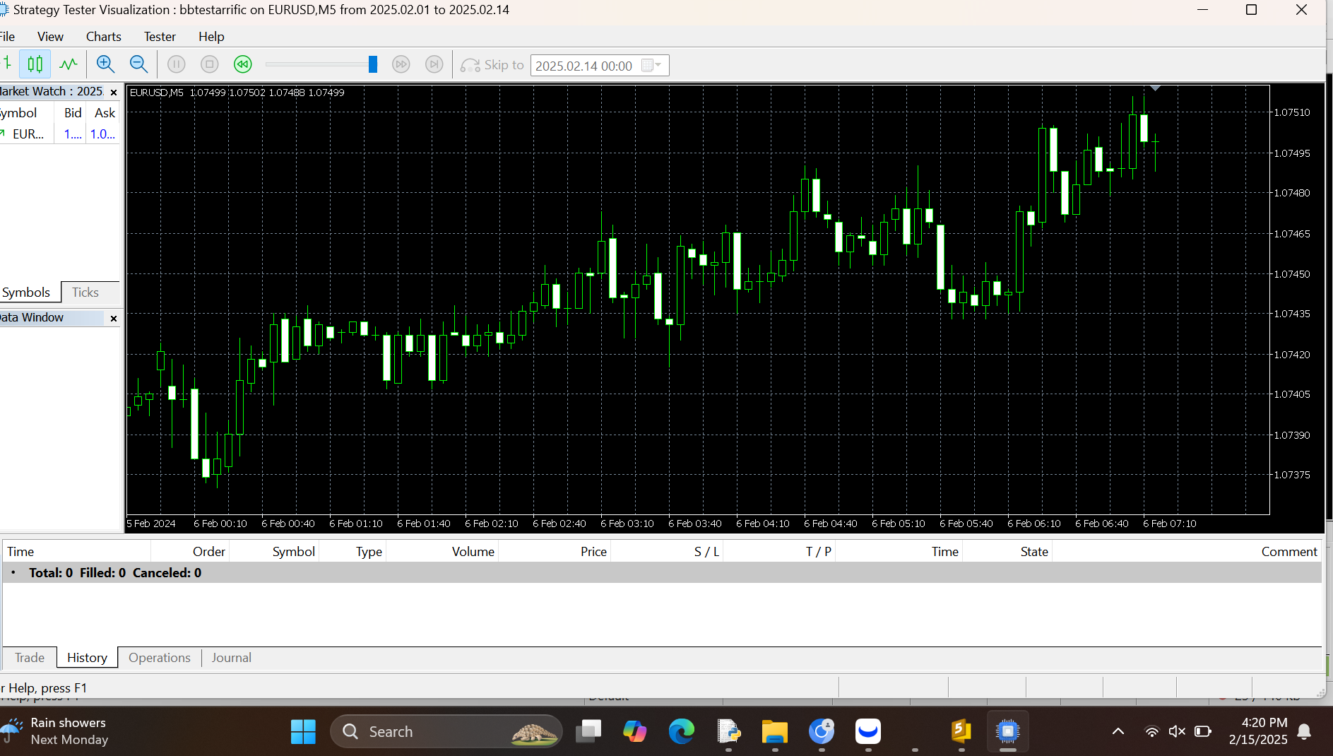Stop the strategy tester visualization
1333x756 pixels.
[x=210, y=64]
